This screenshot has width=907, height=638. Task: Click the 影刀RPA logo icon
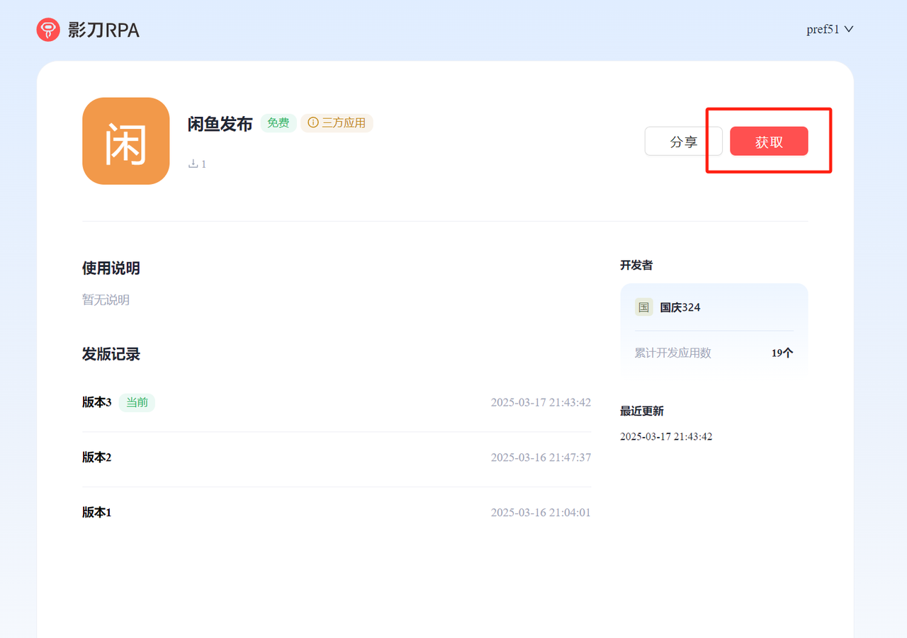[48, 30]
